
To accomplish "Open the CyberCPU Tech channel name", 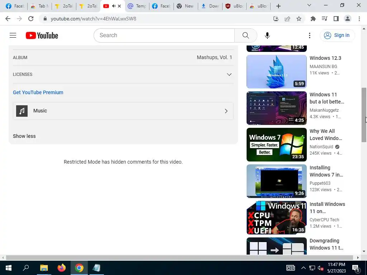I will tap(324, 219).
